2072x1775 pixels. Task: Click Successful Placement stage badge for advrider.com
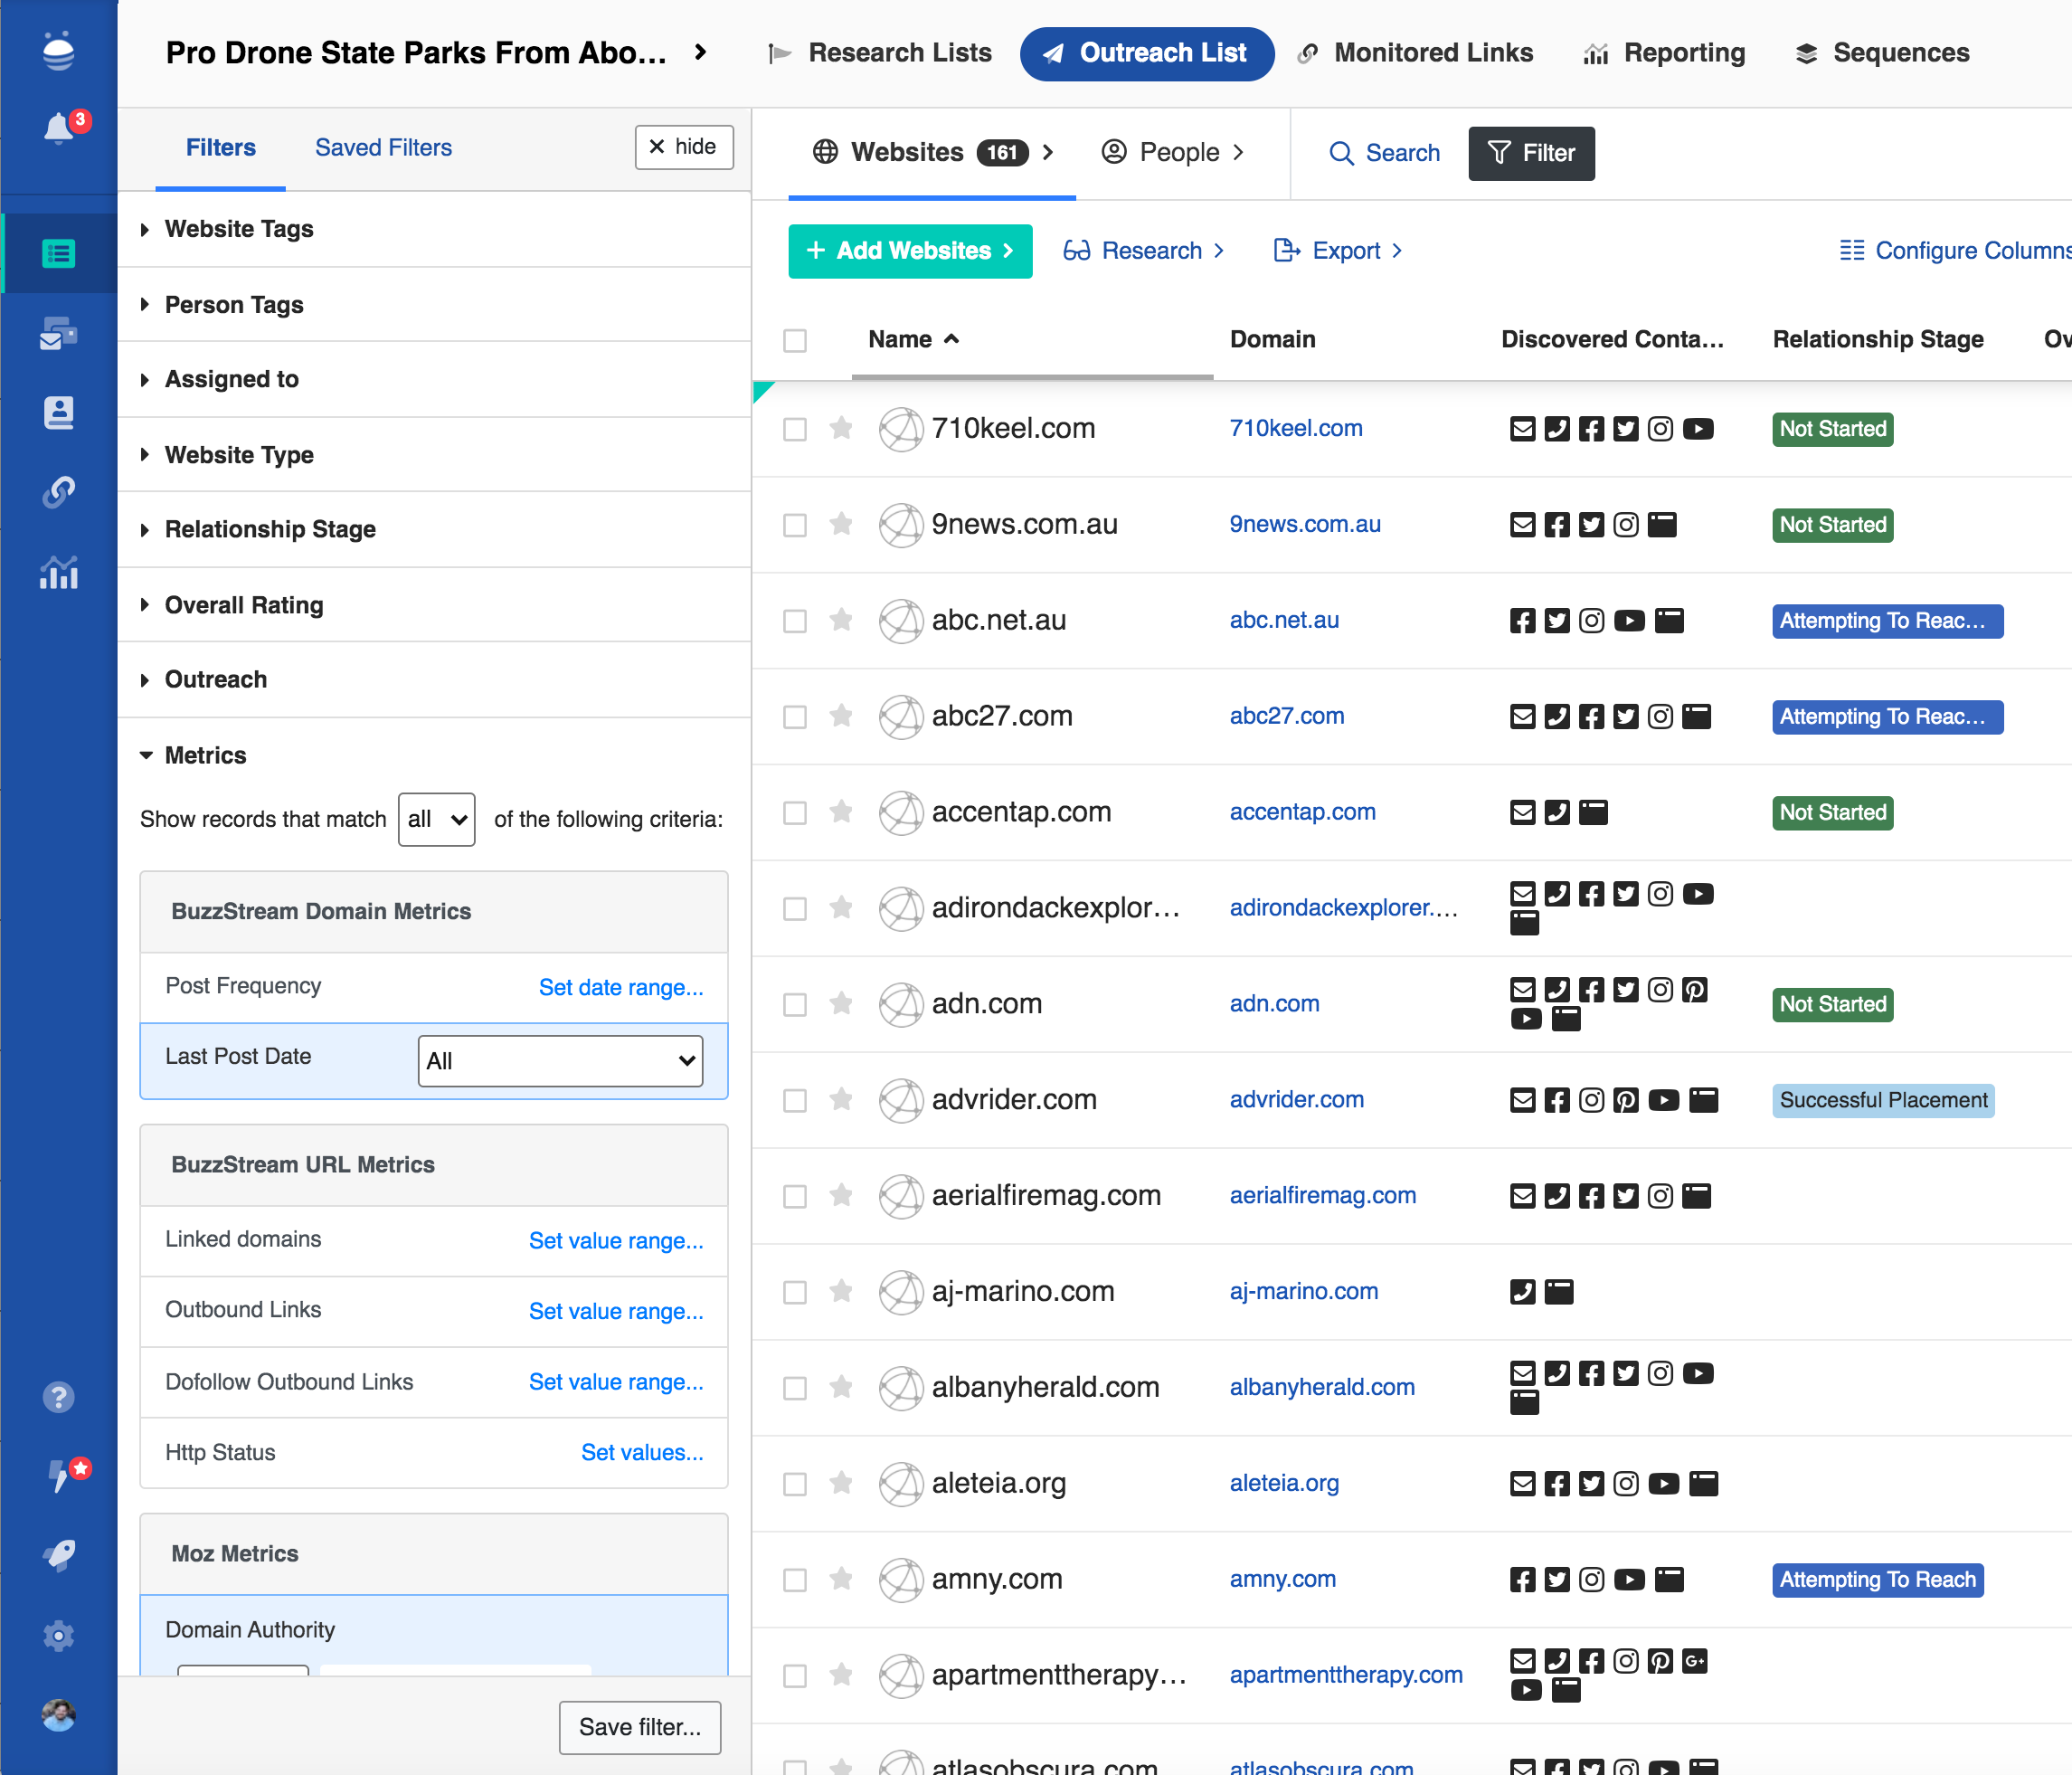(x=1882, y=1101)
